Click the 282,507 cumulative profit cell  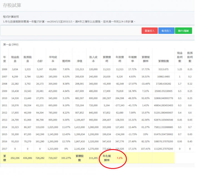pos(107,98)
